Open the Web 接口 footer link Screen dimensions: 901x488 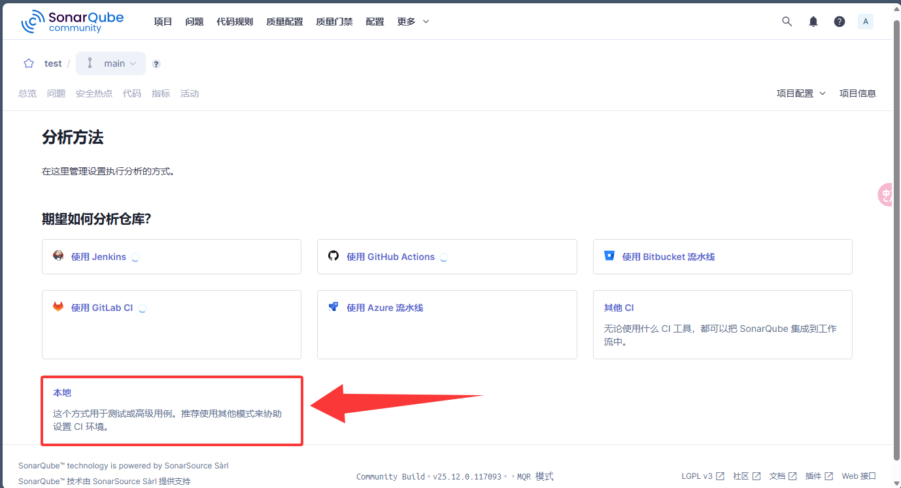(x=858, y=476)
